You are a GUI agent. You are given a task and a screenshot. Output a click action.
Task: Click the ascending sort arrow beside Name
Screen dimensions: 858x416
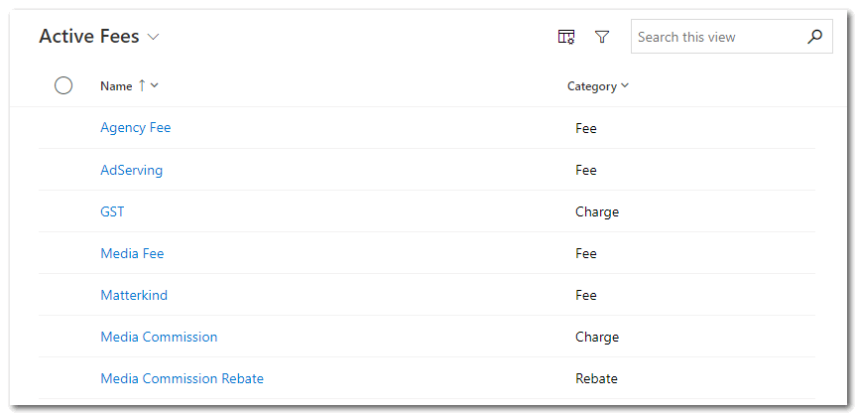(142, 85)
